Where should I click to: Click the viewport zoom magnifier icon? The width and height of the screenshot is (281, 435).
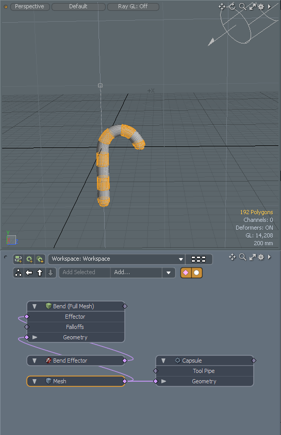pos(242,7)
